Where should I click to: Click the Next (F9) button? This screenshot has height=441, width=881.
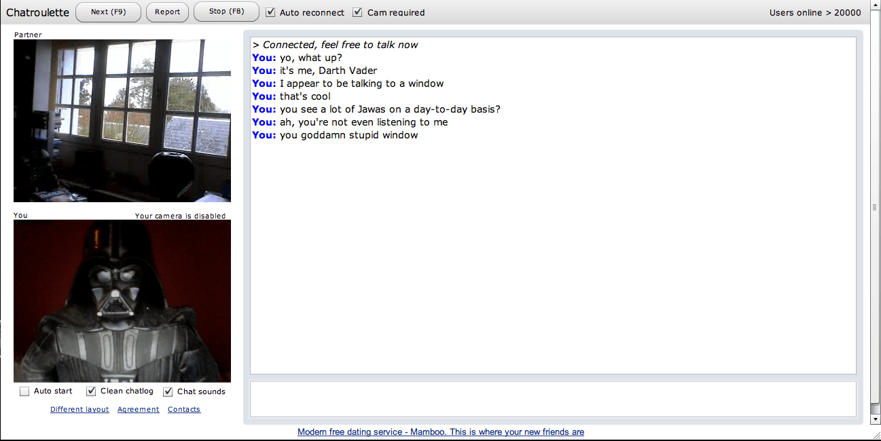[x=109, y=12]
